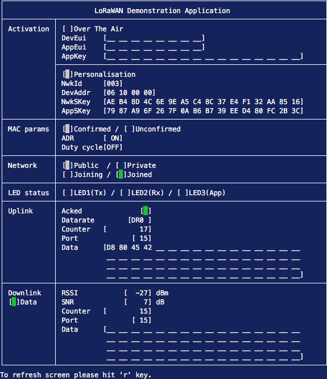Screen dimensions: 327x379
Task: Toggle the Personalisation checkbox
Action: pyautogui.click(x=68, y=74)
